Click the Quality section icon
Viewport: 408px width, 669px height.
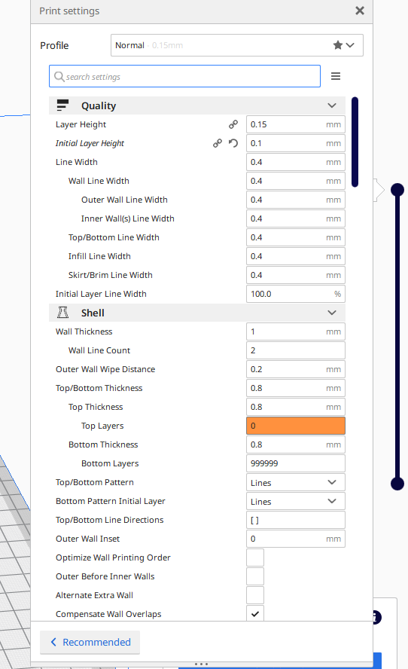[x=62, y=105]
